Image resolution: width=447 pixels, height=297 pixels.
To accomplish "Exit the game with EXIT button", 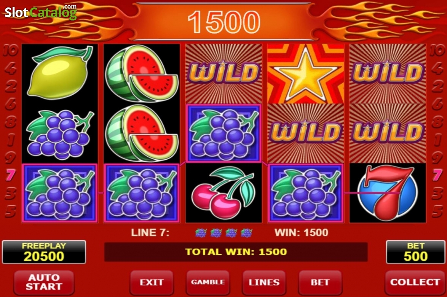I will pos(152,282).
